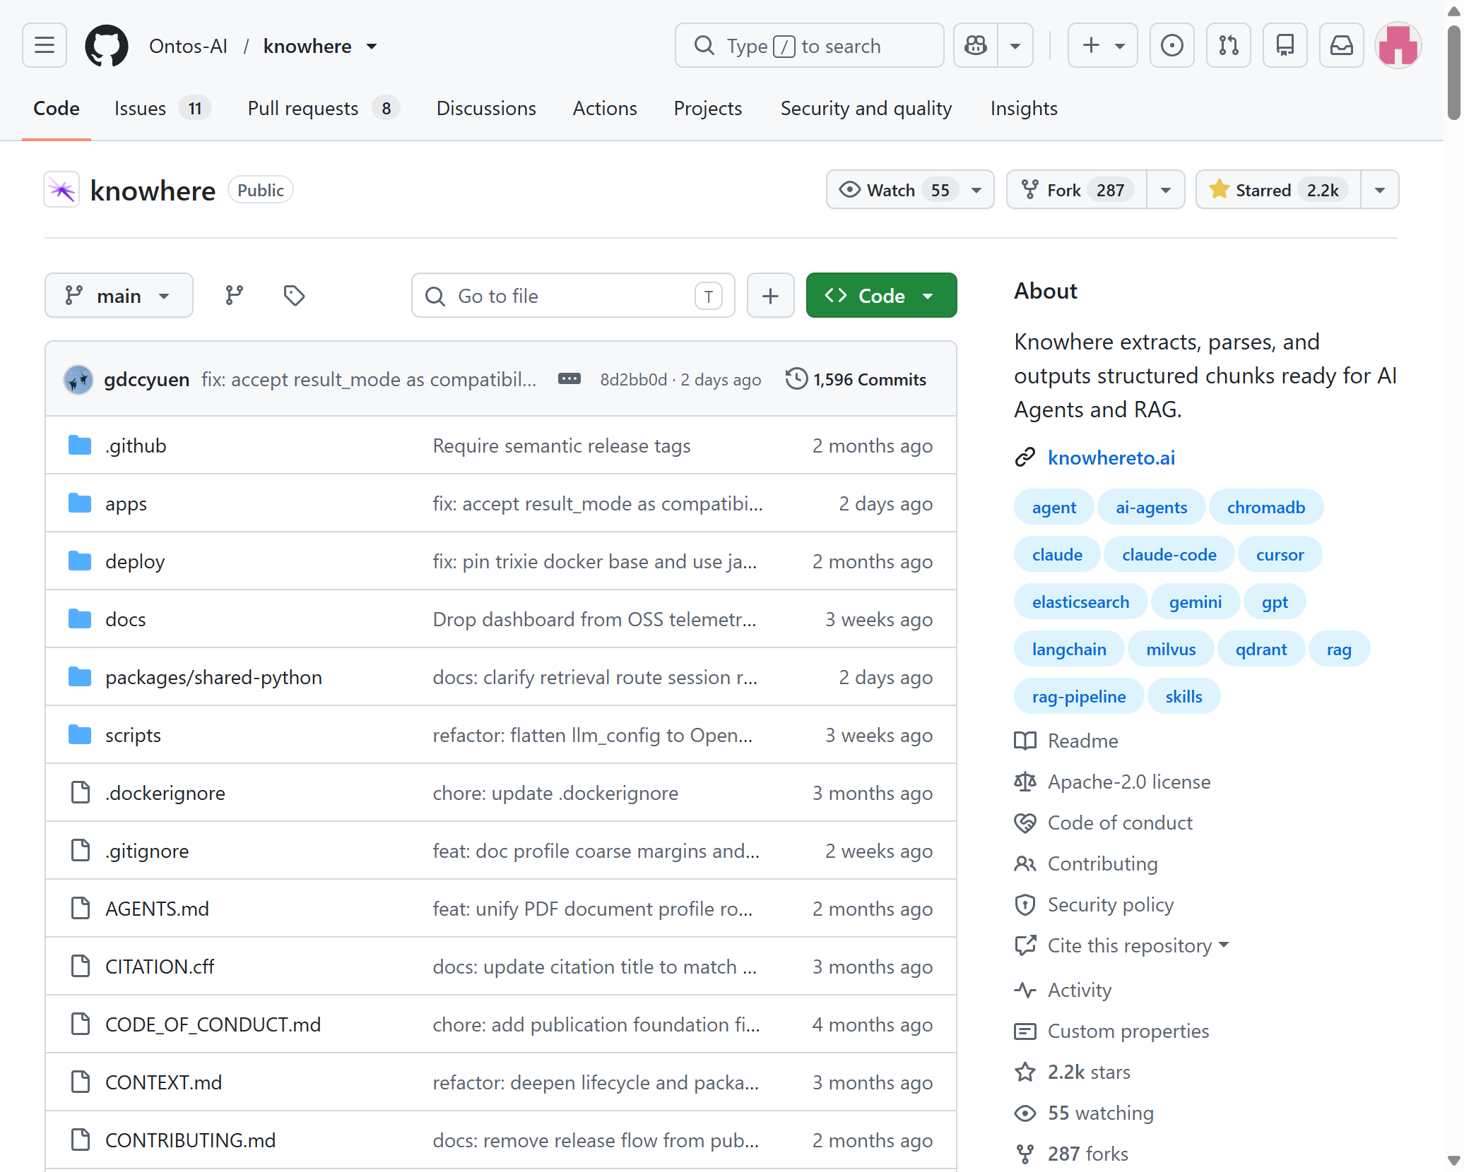Open the Apache-2.0 license scales icon
The width and height of the screenshot is (1464, 1172).
pyautogui.click(x=1025, y=782)
